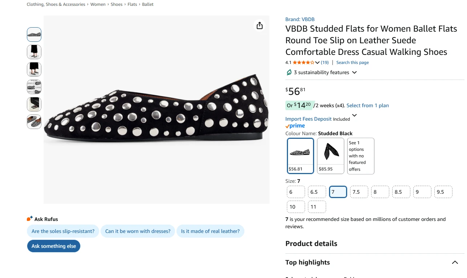This screenshot has height=278, width=467.
Task: Go to Shoes breadcrumb
Action: point(117,4)
